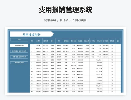Screen dimensions: 131x100
Task: Click ¥2,557.00 in the 未付金额 column
Action: coord(99,74)
